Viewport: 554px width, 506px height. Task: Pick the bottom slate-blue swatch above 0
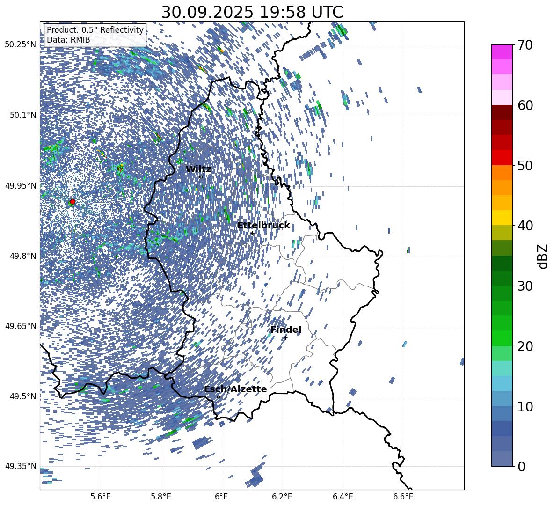tap(502, 459)
